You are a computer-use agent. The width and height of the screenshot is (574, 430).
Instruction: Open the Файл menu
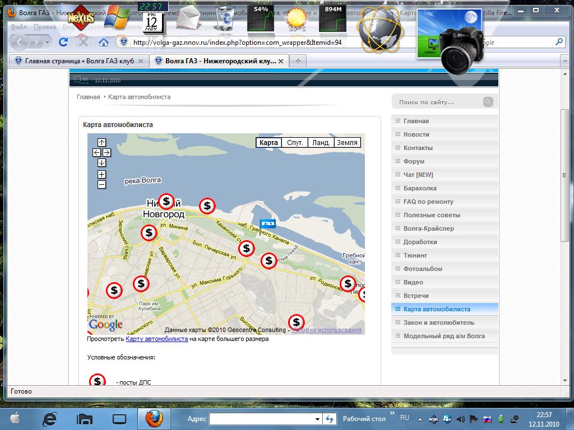pos(18,27)
